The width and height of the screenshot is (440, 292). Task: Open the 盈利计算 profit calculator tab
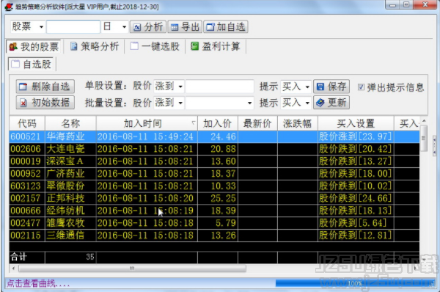[216, 46]
